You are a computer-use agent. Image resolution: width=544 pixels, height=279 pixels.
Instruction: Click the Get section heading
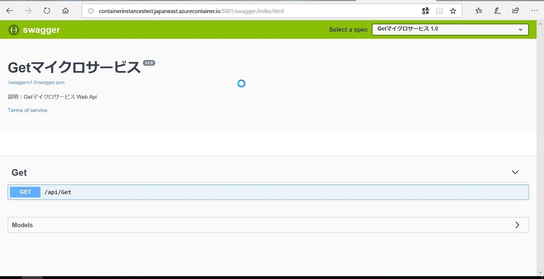point(19,173)
